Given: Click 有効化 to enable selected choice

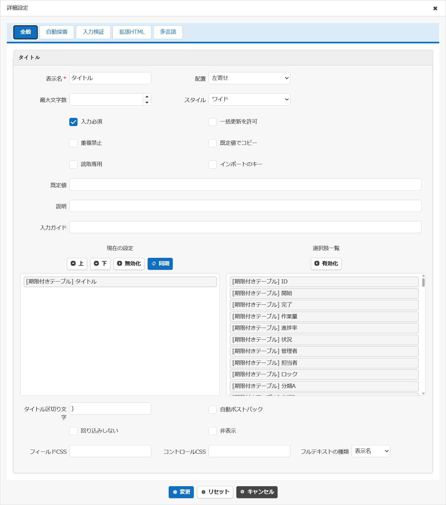Looking at the screenshot, I should (x=326, y=264).
